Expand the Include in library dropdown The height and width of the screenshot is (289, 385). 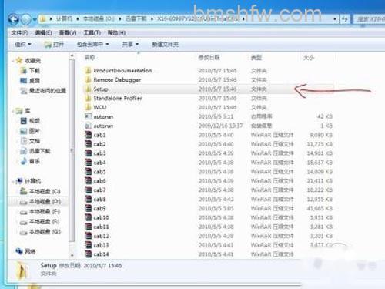point(93,45)
